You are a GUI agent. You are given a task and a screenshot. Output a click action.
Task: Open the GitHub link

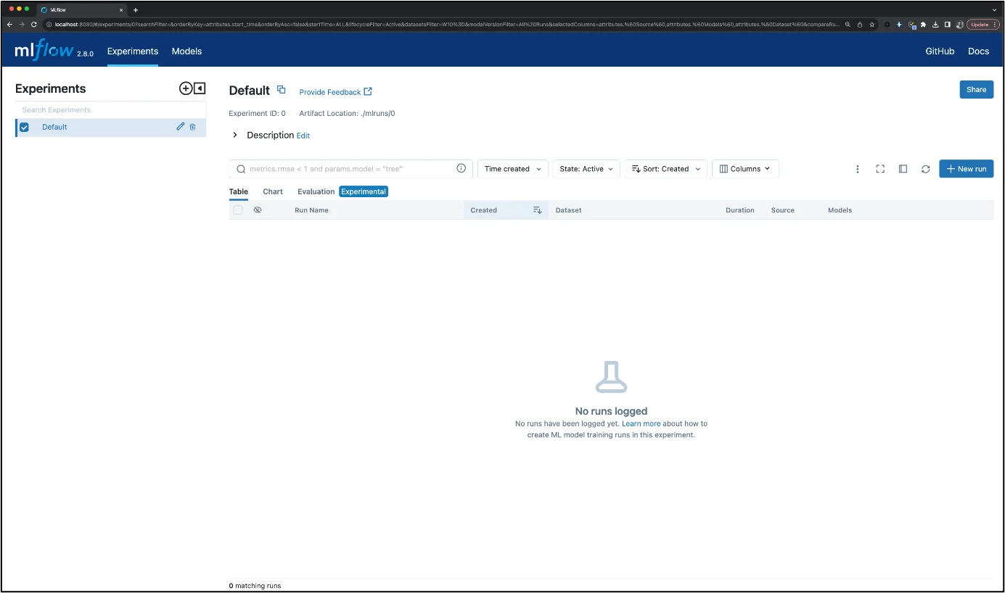pos(940,51)
